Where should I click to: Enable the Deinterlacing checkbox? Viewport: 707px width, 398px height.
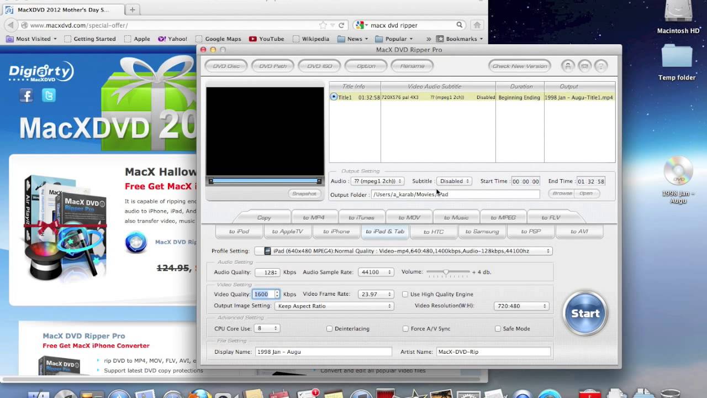[329, 328]
